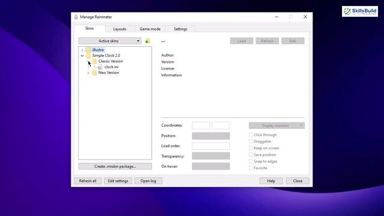Viewport: 384px width, 216px height.
Task: Toggle Snap to edges checkbox
Action: coord(251,161)
